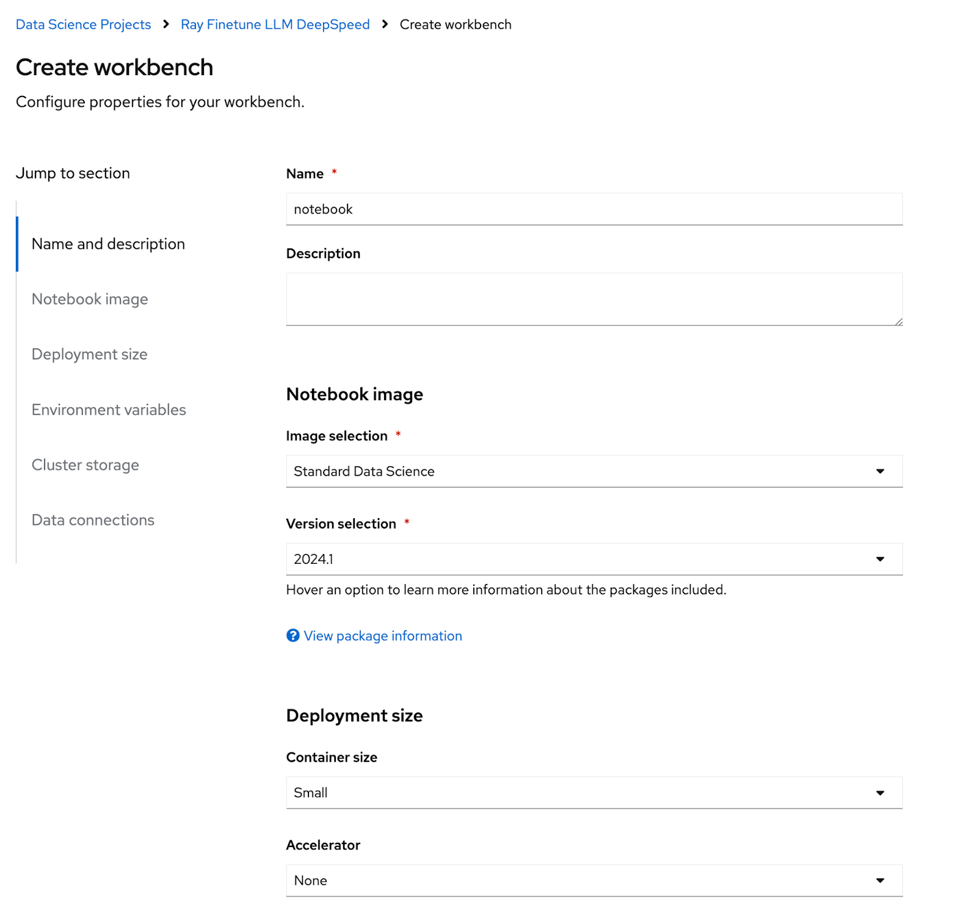The image size is (977, 919).
Task: Click the Version selection dropdown caret
Action: (x=880, y=559)
